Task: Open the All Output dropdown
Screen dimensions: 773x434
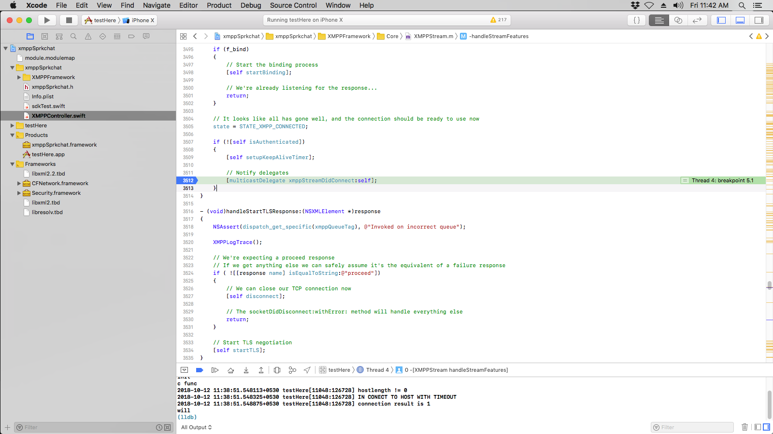Action: pyautogui.click(x=196, y=427)
